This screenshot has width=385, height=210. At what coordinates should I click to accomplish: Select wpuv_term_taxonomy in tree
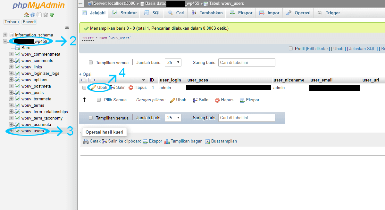pyautogui.click(x=42, y=118)
